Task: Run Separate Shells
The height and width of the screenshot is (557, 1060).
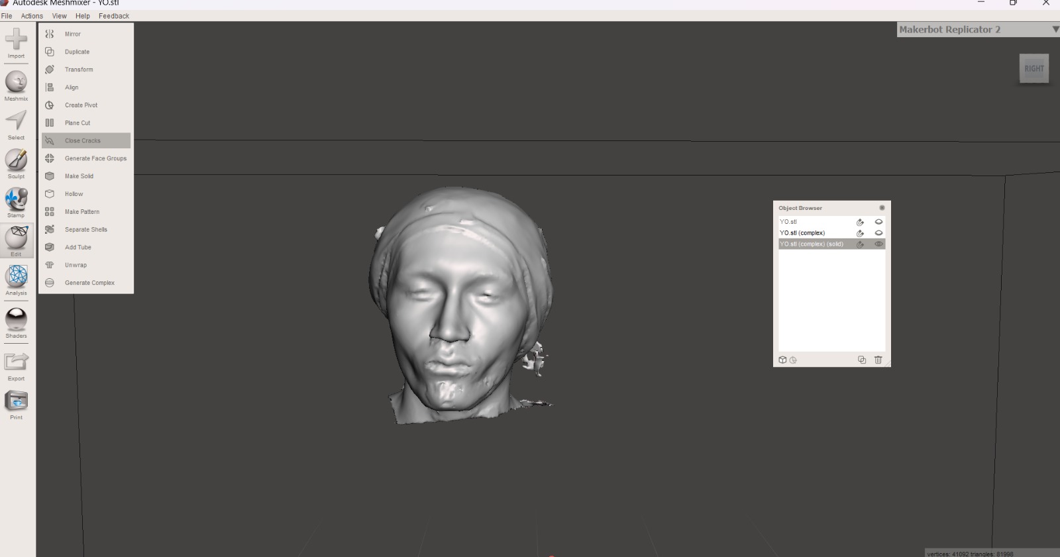Action: (86, 230)
